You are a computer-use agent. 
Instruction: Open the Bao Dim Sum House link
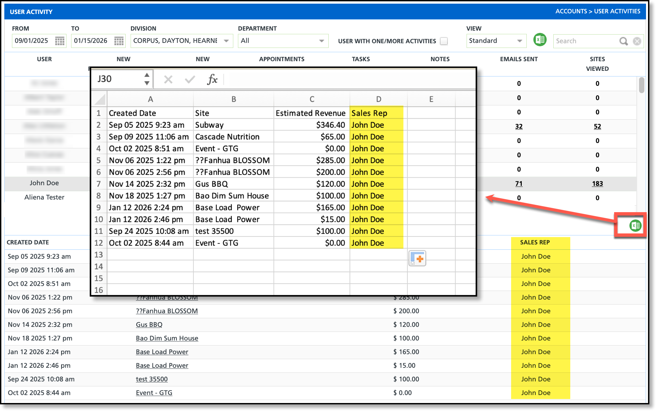point(167,338)
